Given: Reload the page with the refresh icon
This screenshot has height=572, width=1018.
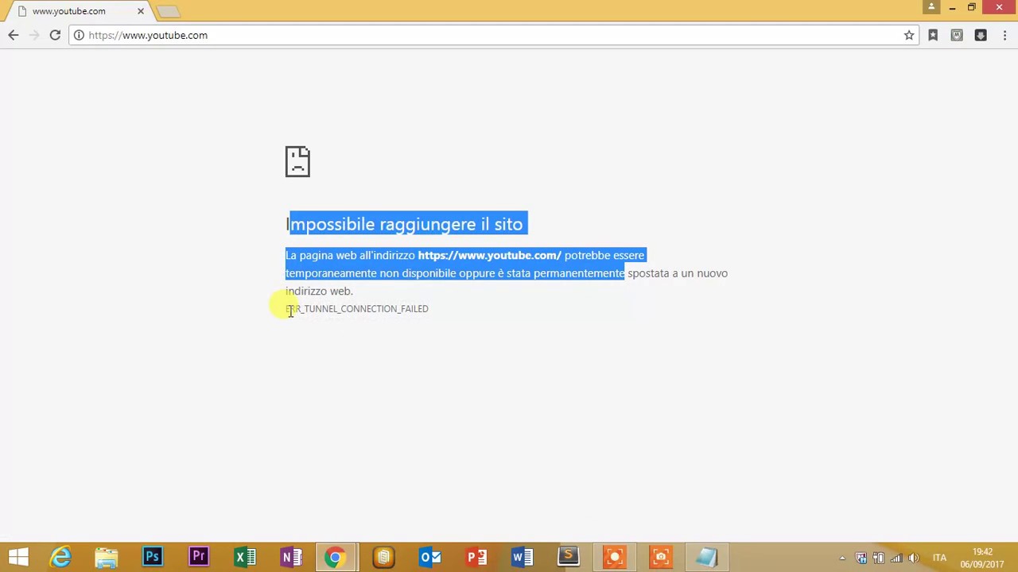Looking at the screenshot, I should [x=55, y=35].
